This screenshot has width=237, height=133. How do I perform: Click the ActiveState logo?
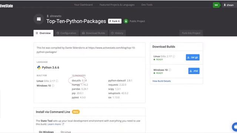tap(6, 6)
